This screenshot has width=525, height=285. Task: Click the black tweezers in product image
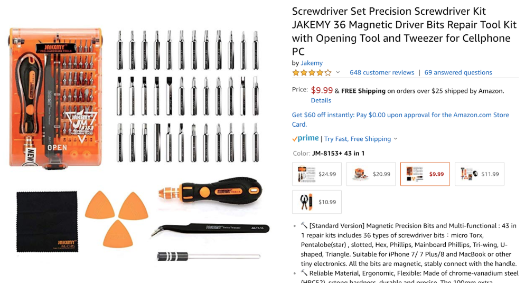tap(210, 229)
